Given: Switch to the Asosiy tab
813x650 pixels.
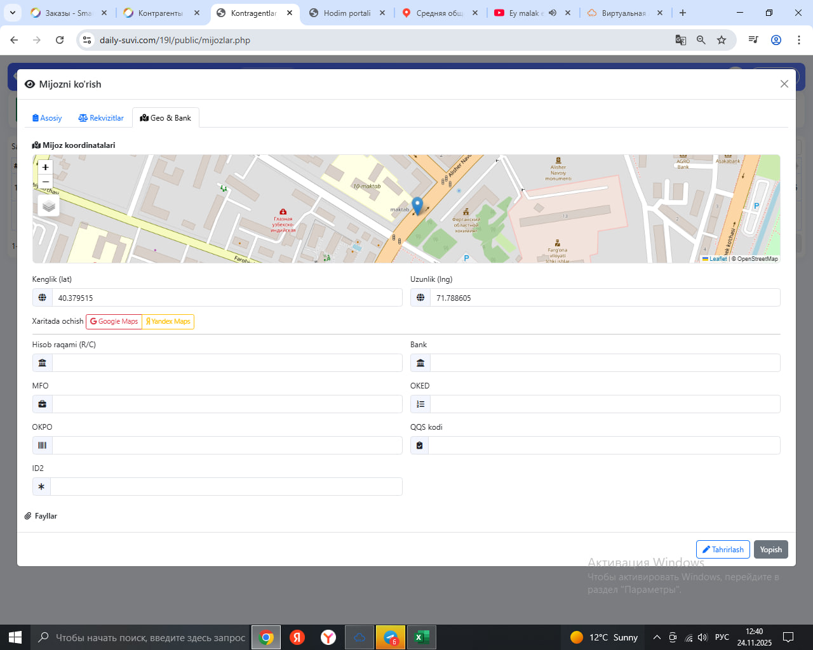Looking at the screenshot, I should tap(47, 118).
